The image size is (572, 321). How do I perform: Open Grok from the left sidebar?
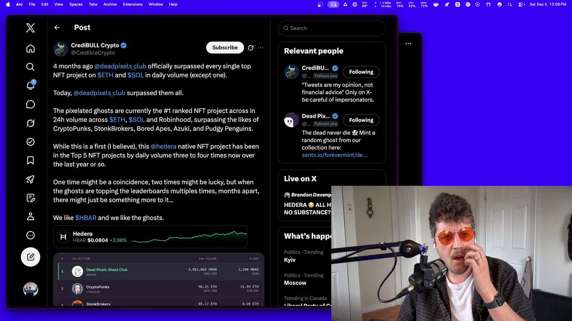click(x=31, y=123)
